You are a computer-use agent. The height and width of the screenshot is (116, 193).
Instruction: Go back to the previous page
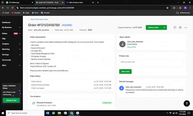click(x=3, y=8)
